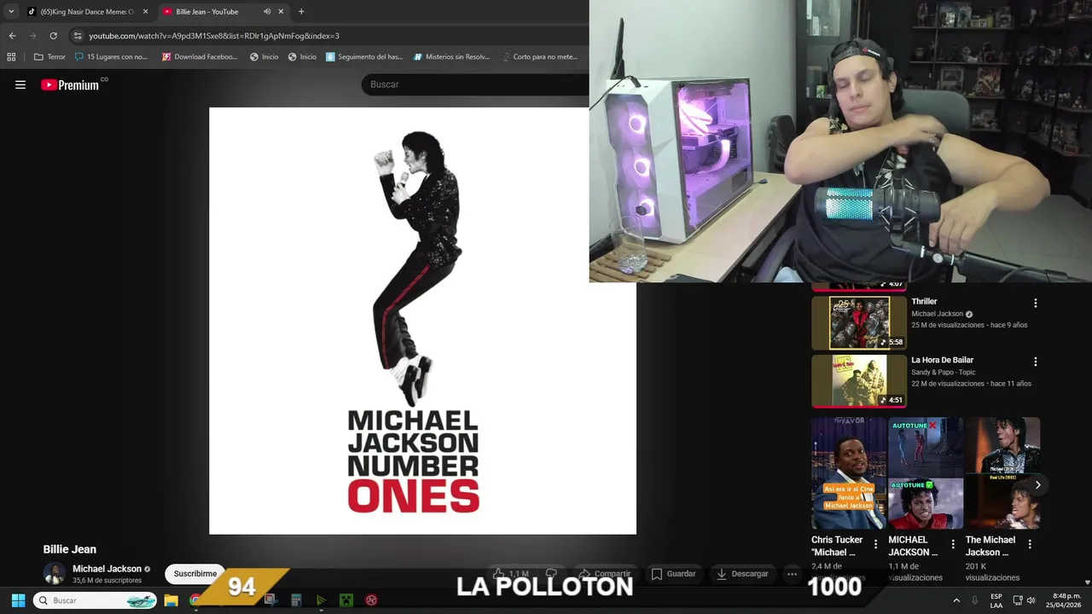Click the Number Ones album art video
Screen dimensions: 1092x614
pos(422,321)
